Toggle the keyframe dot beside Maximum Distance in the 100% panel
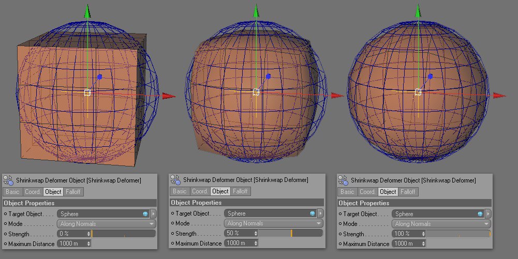This screenshot has width=518, height=259. [341, 244]
